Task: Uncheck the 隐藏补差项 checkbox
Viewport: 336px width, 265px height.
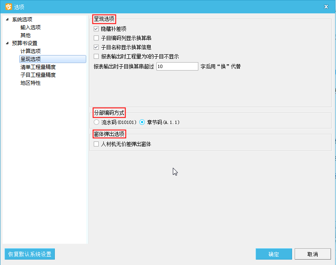Action: [96, 29]
